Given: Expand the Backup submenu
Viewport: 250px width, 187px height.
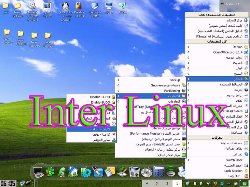Looking at the screenshot, I should point(151,80).
